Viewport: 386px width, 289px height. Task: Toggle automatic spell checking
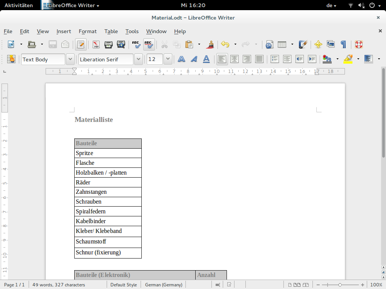pos(149,44)
